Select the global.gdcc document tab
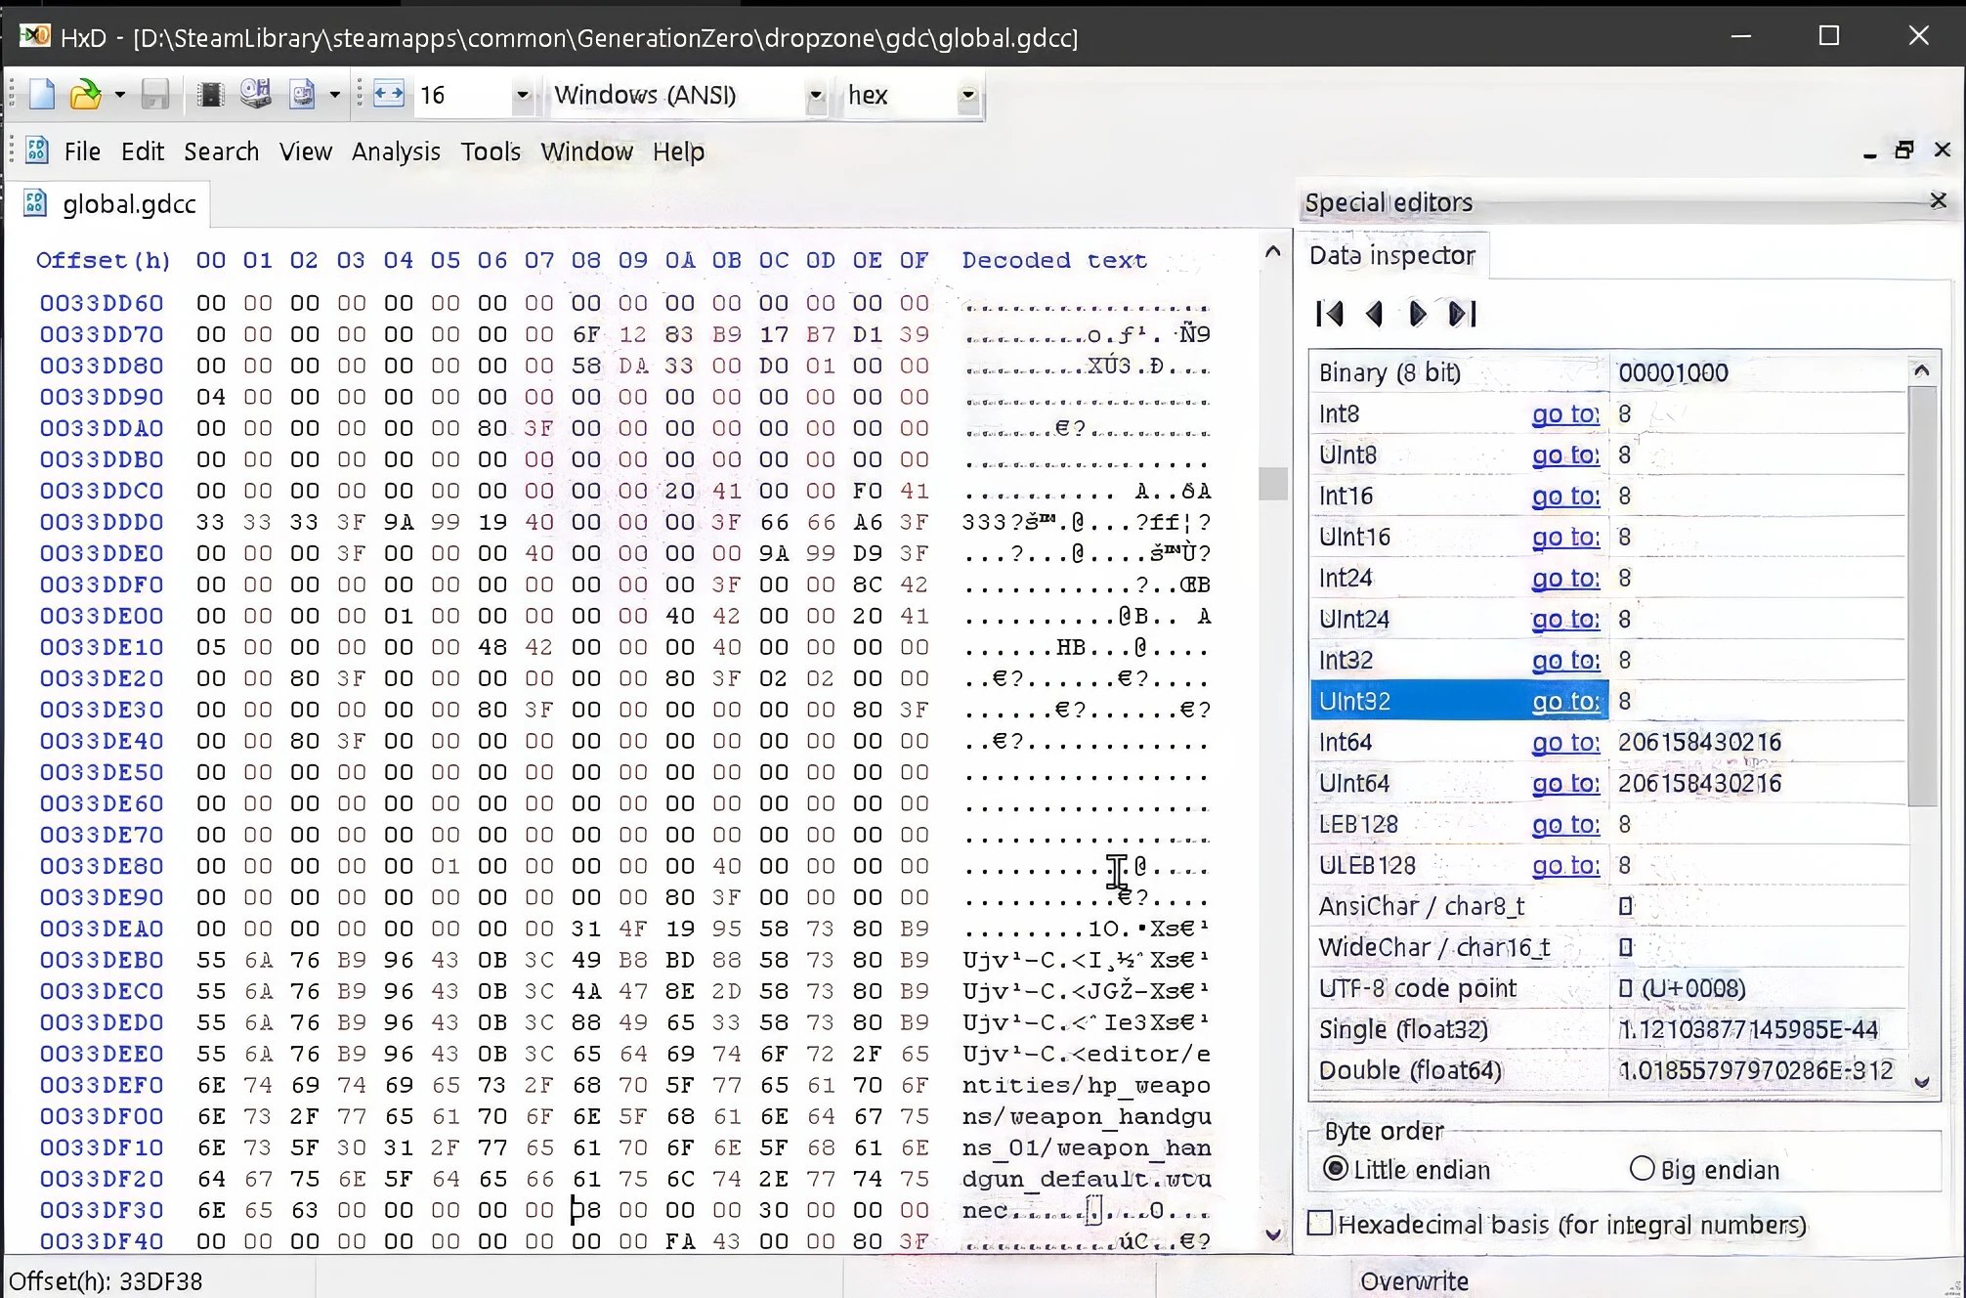The height and width of the screenshot is (1298, 1966). 110,203
